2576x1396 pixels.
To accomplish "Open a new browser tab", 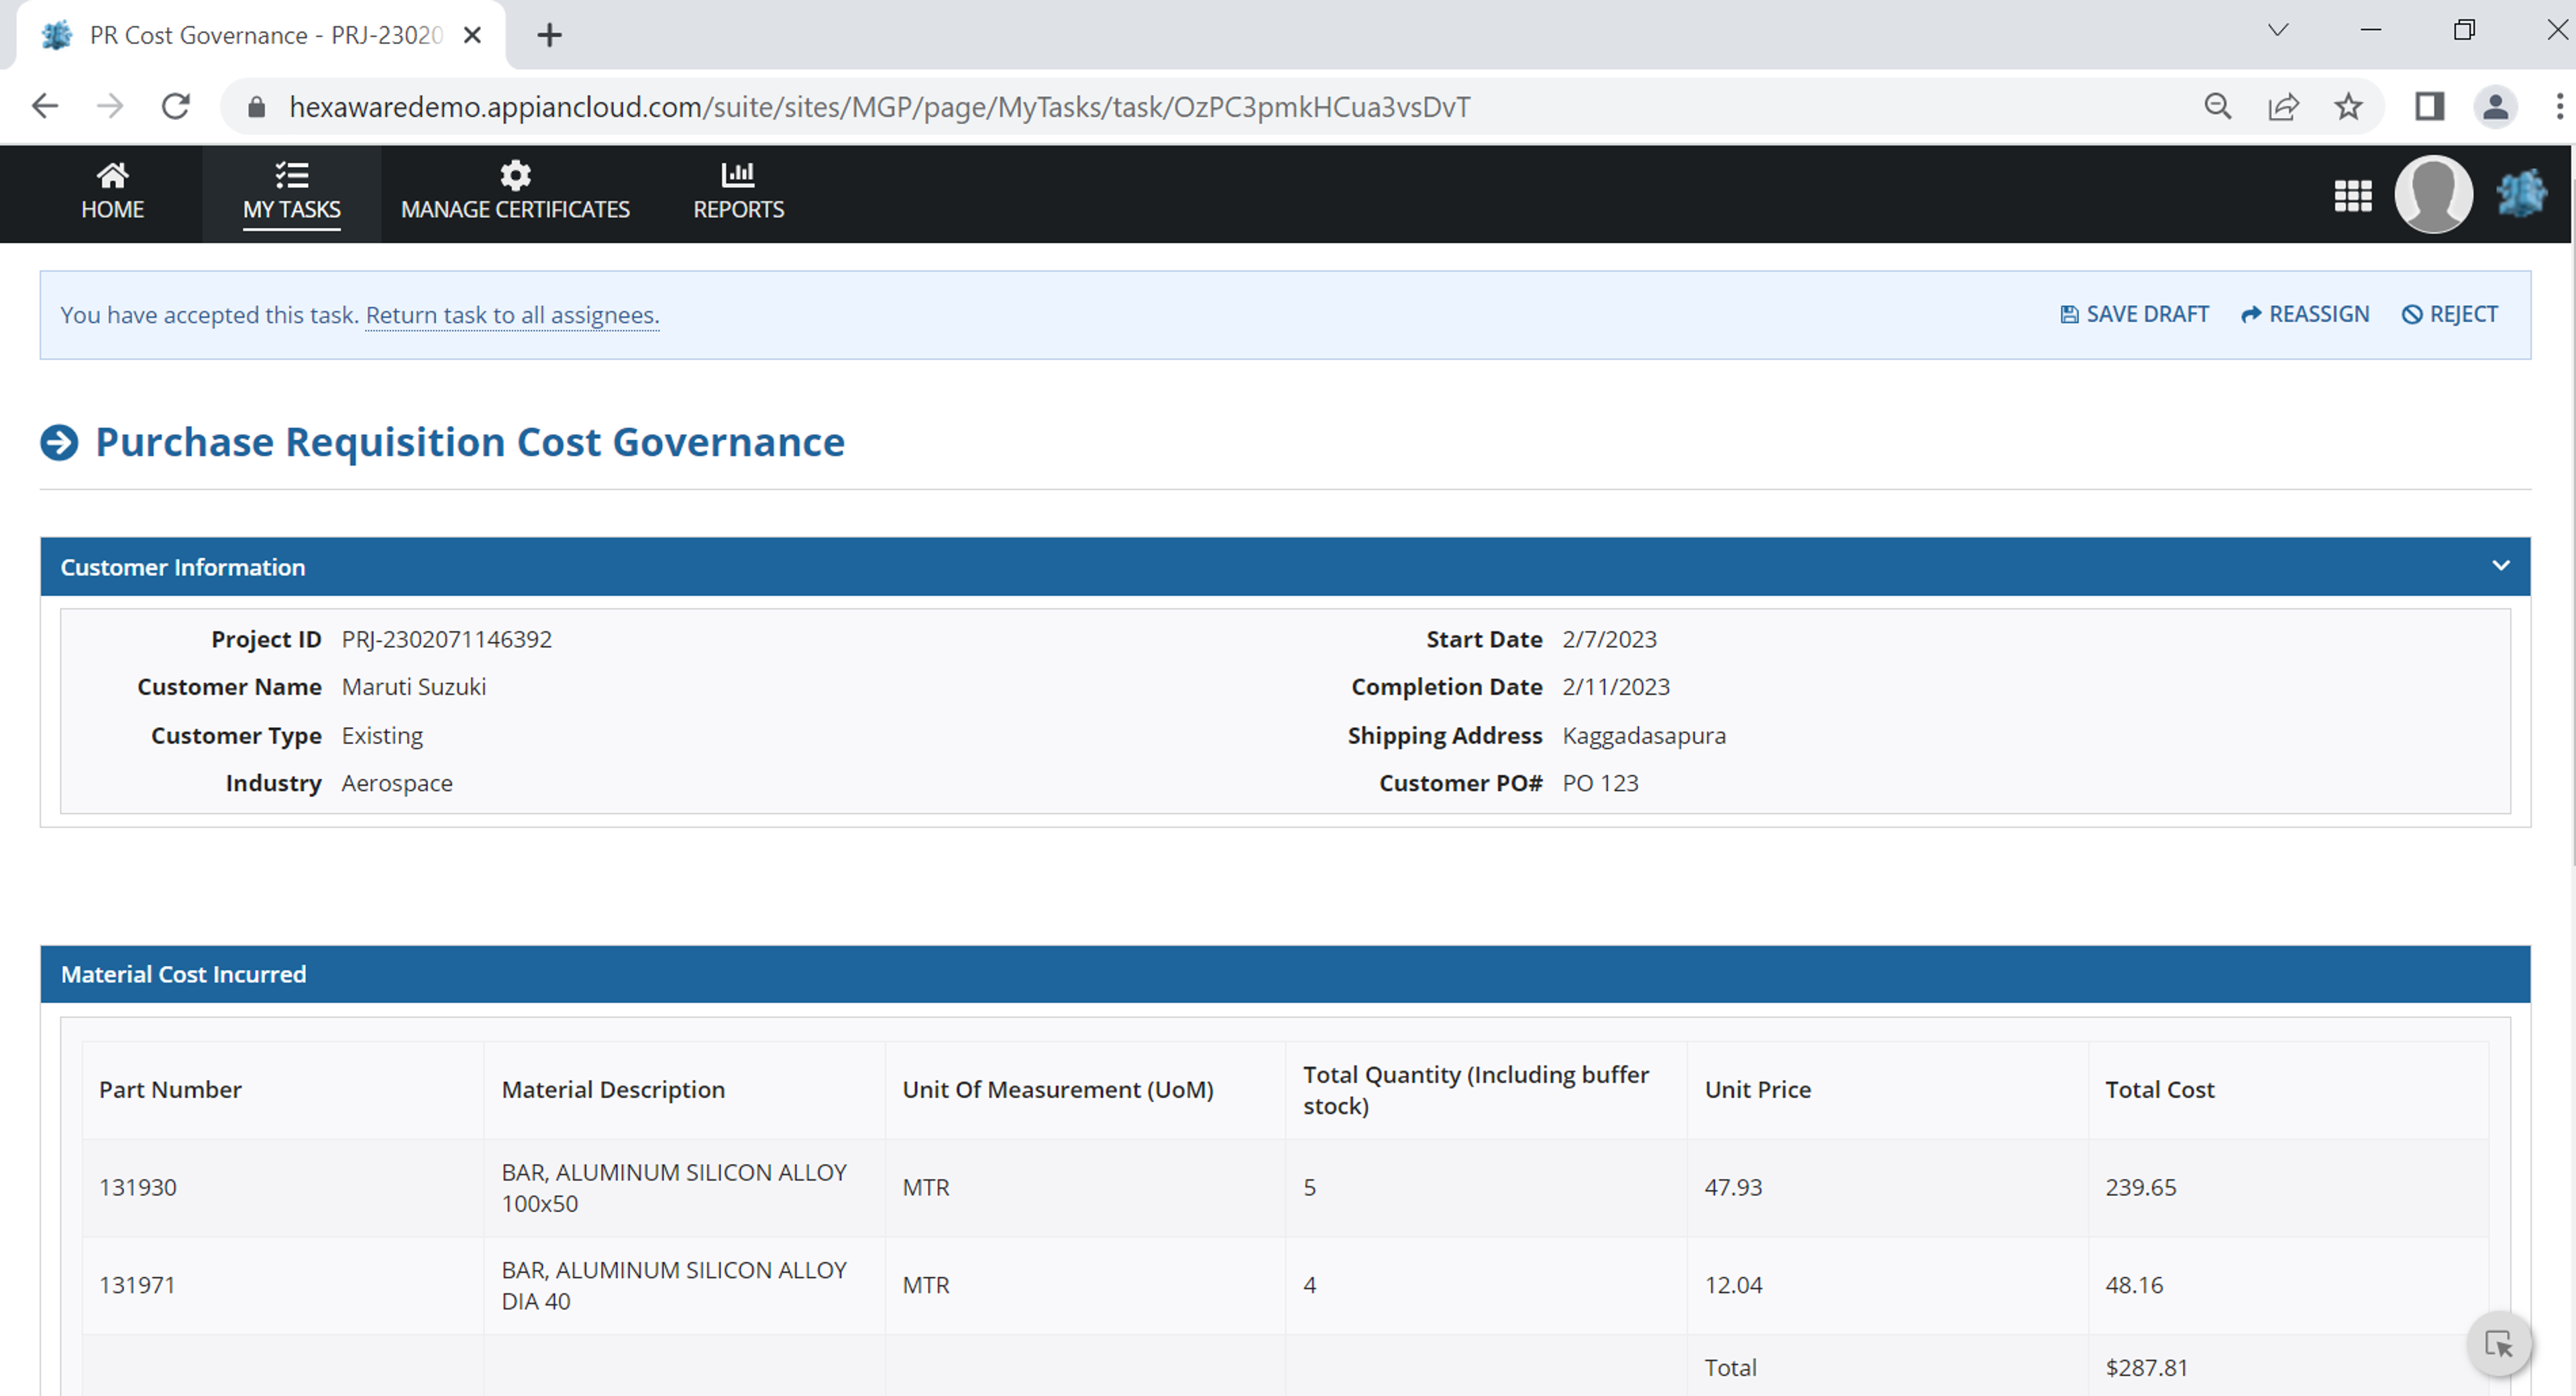I will pos(549,35).
